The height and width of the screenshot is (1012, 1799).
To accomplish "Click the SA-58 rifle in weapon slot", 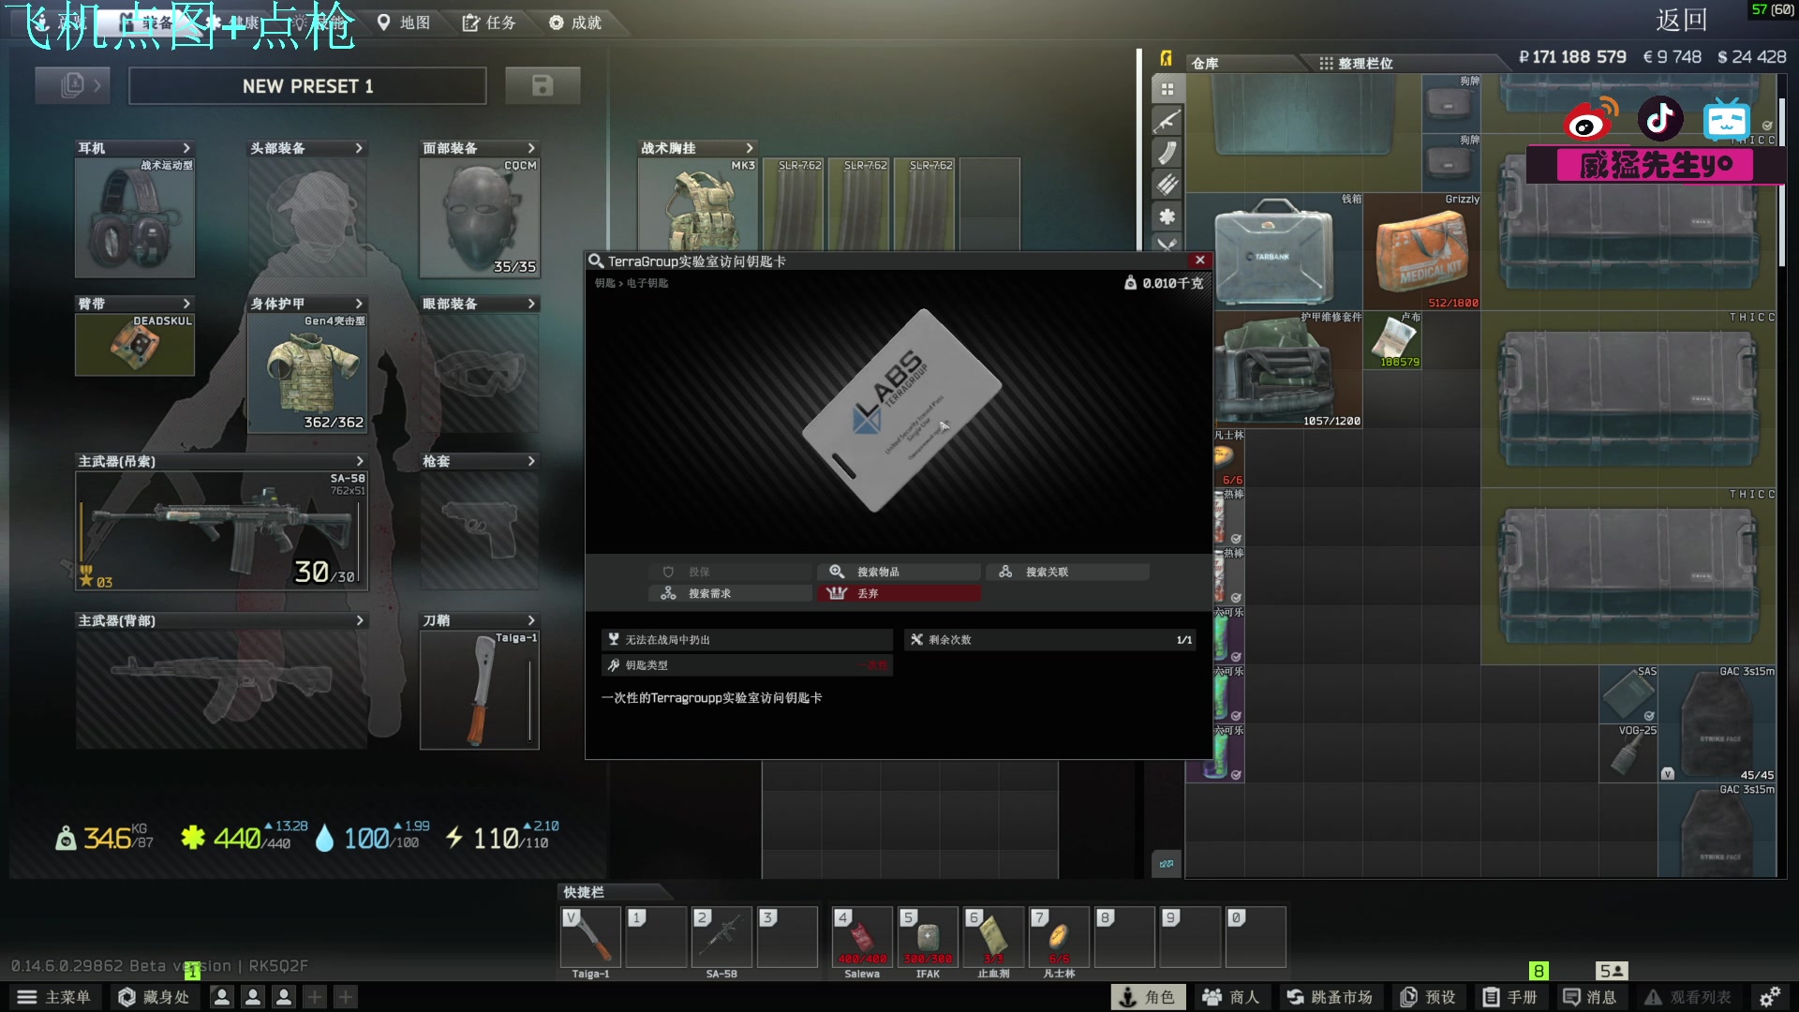I will point(221,530).
